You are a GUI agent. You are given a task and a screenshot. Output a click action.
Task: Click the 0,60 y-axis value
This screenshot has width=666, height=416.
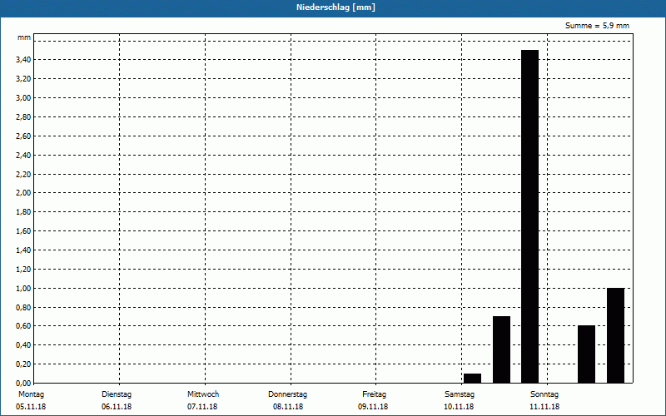click(23, 326)
